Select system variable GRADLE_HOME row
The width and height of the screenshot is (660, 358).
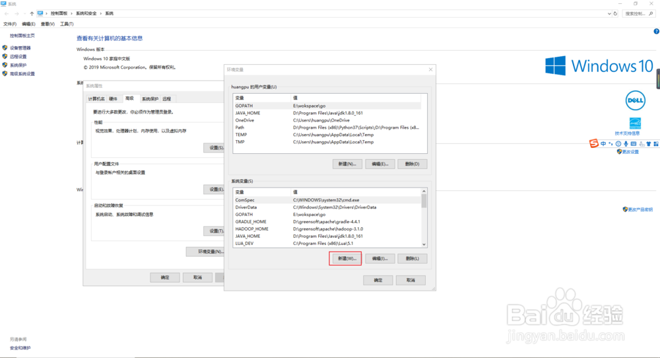pyautogui.click(x=327, y=222)
